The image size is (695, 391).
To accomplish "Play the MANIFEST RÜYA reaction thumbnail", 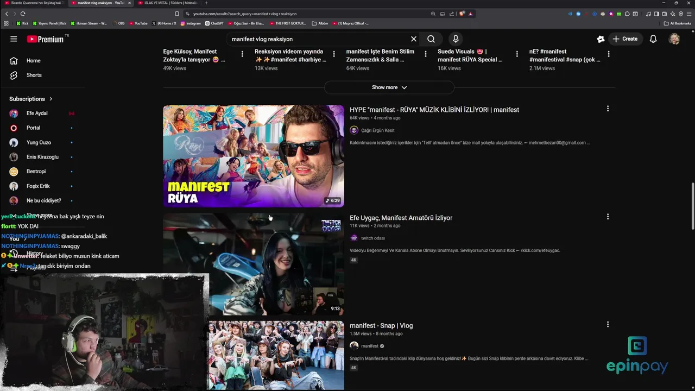I will click(x=254, y=156).
